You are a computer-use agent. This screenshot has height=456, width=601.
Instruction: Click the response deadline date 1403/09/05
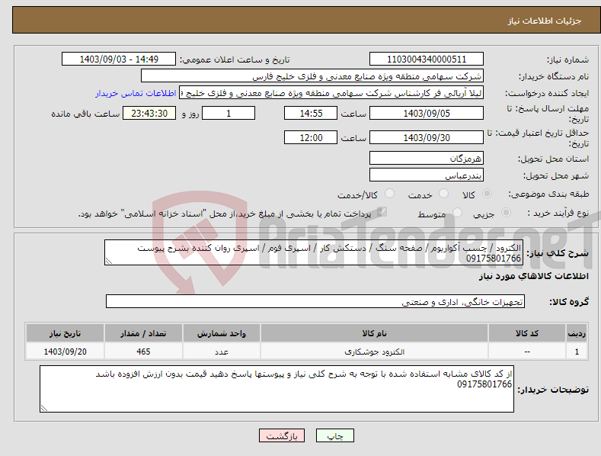pyautogui.click(x=427, y=113)
